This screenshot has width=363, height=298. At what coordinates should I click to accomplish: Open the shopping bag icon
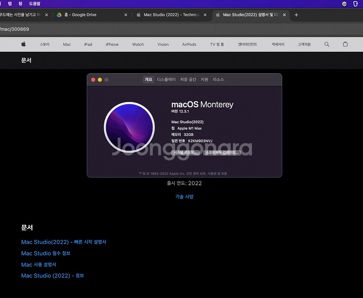click(345, 44)
